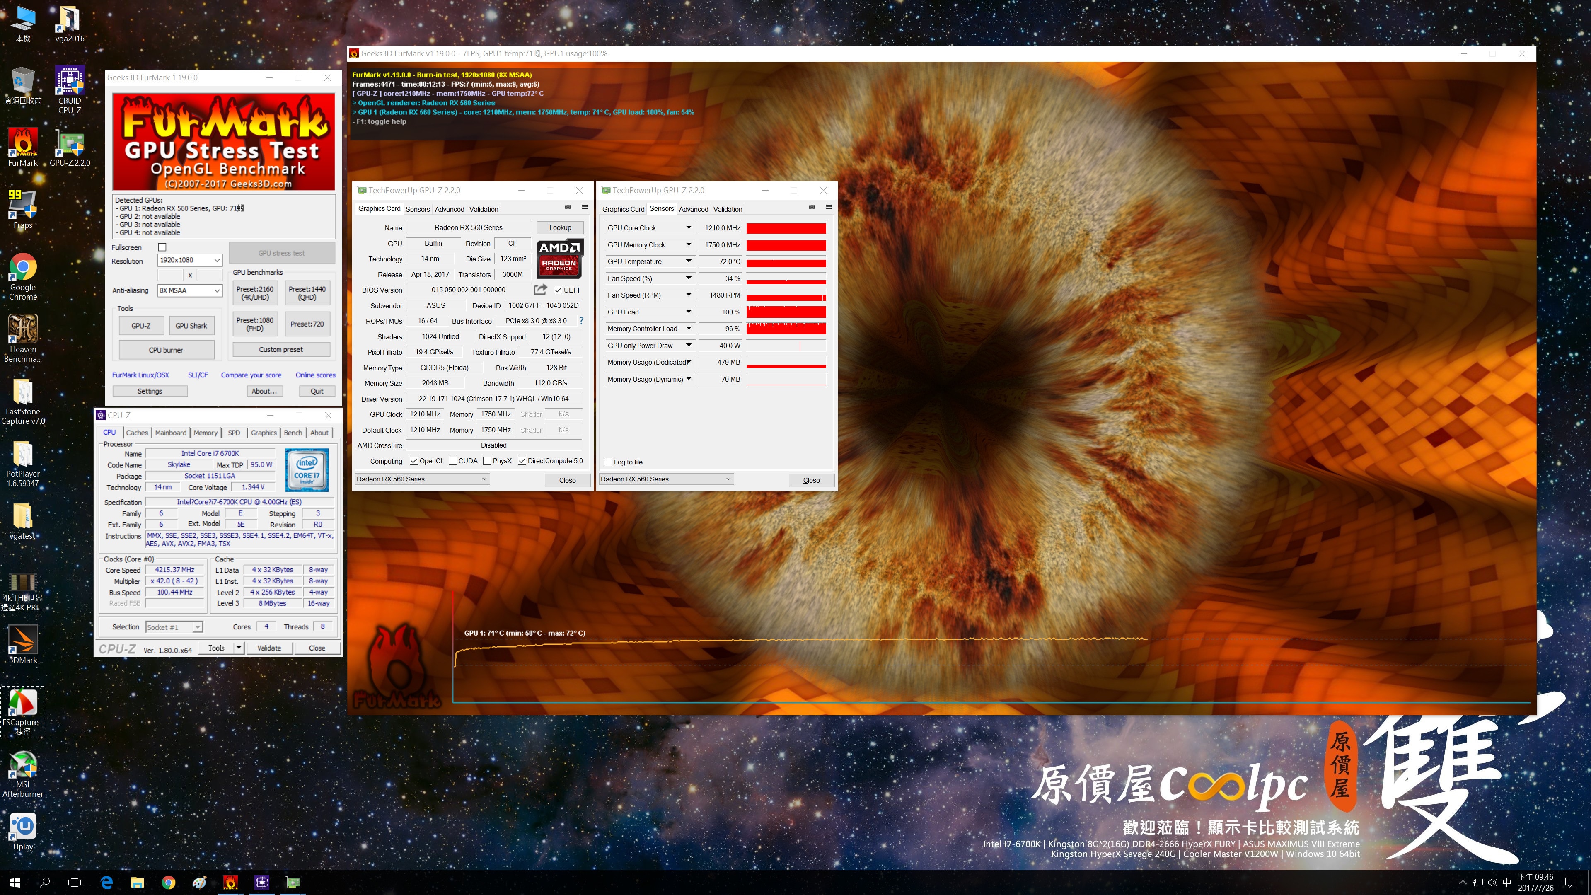Open the CPU-Z Tools dropdown arrow
Image resolution: width=1591 pixels, height=895 pixels.
[238, 648]
